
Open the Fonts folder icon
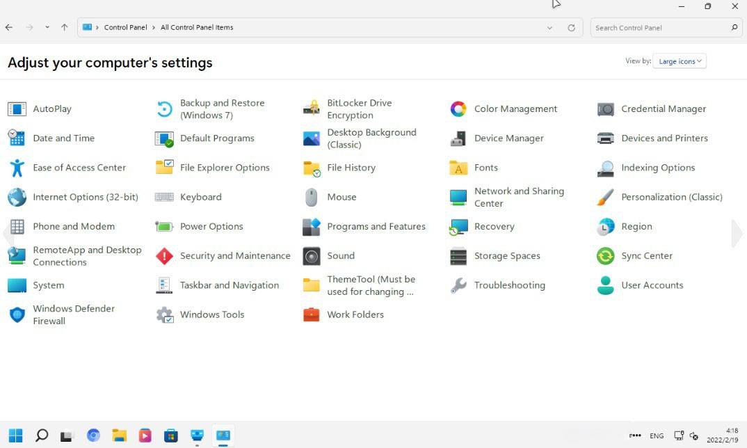(458, 168)
